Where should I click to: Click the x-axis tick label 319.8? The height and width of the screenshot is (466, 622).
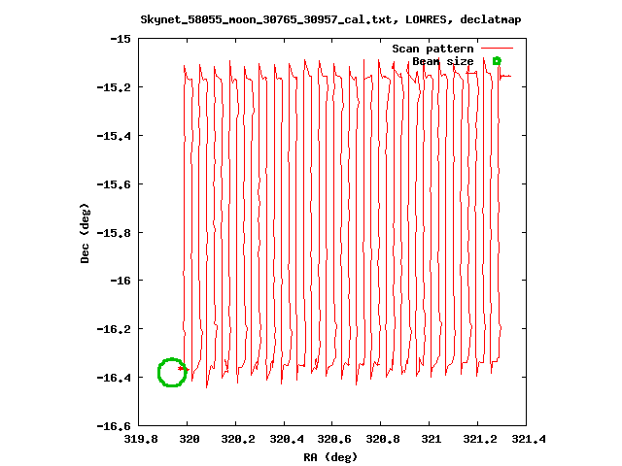point(141,439)
